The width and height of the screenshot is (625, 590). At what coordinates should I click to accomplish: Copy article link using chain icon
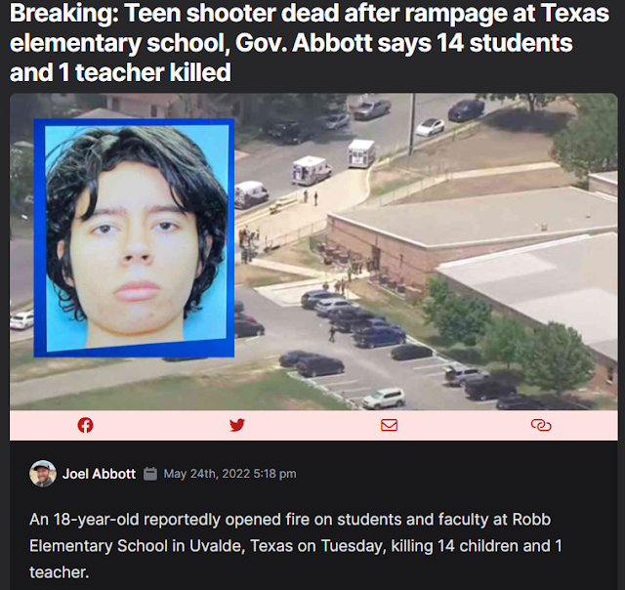click(541, 425)
